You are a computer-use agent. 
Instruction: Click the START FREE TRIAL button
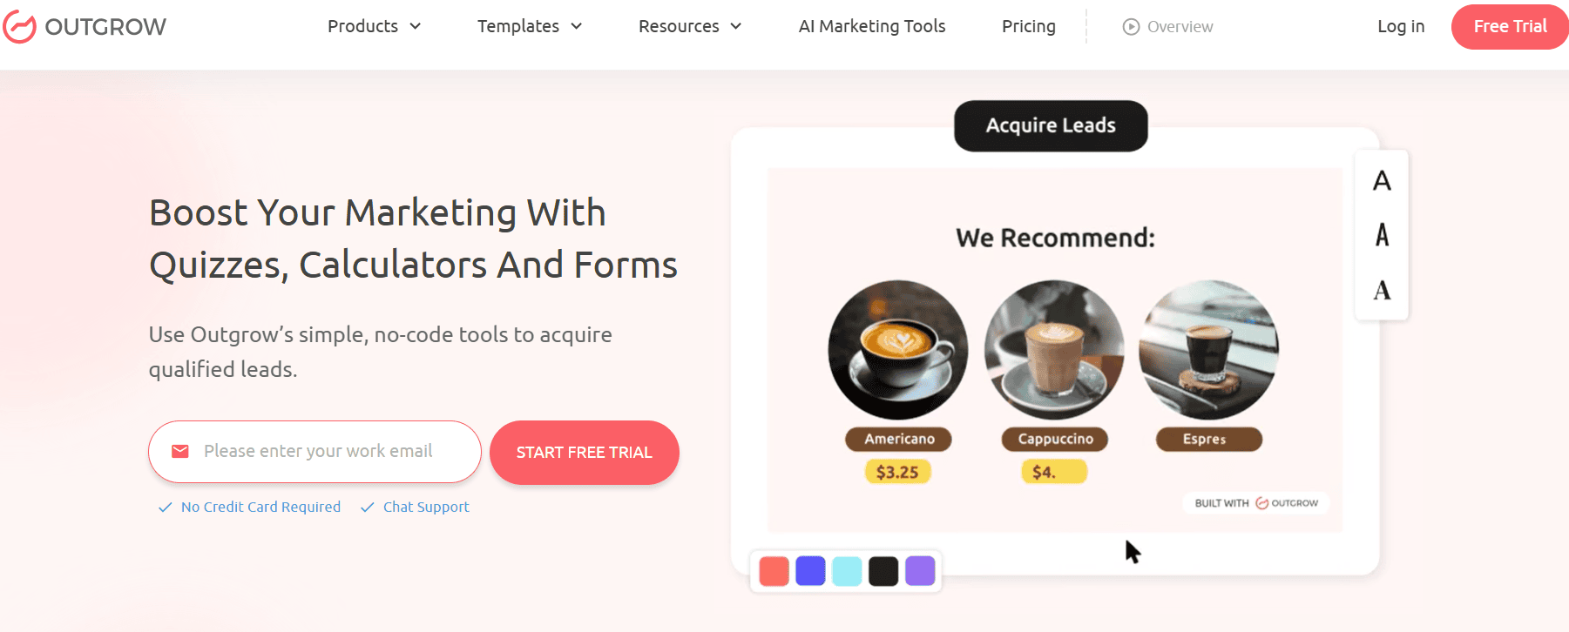[585, 453]
